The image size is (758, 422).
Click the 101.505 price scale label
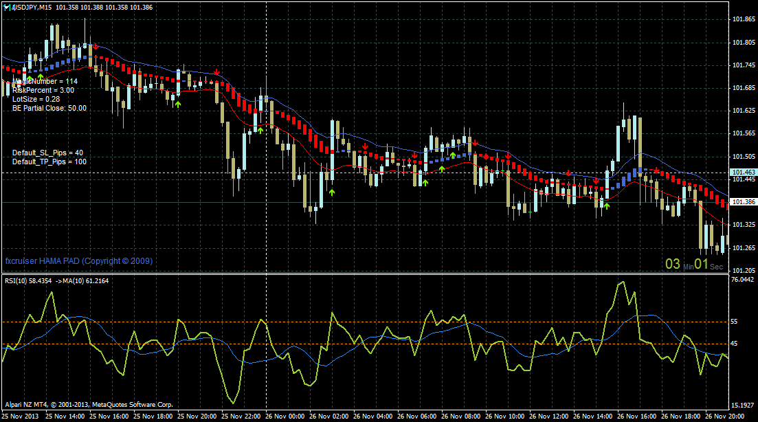744,157
